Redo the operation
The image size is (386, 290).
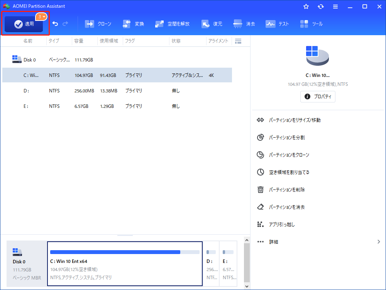tap(65, 24)
